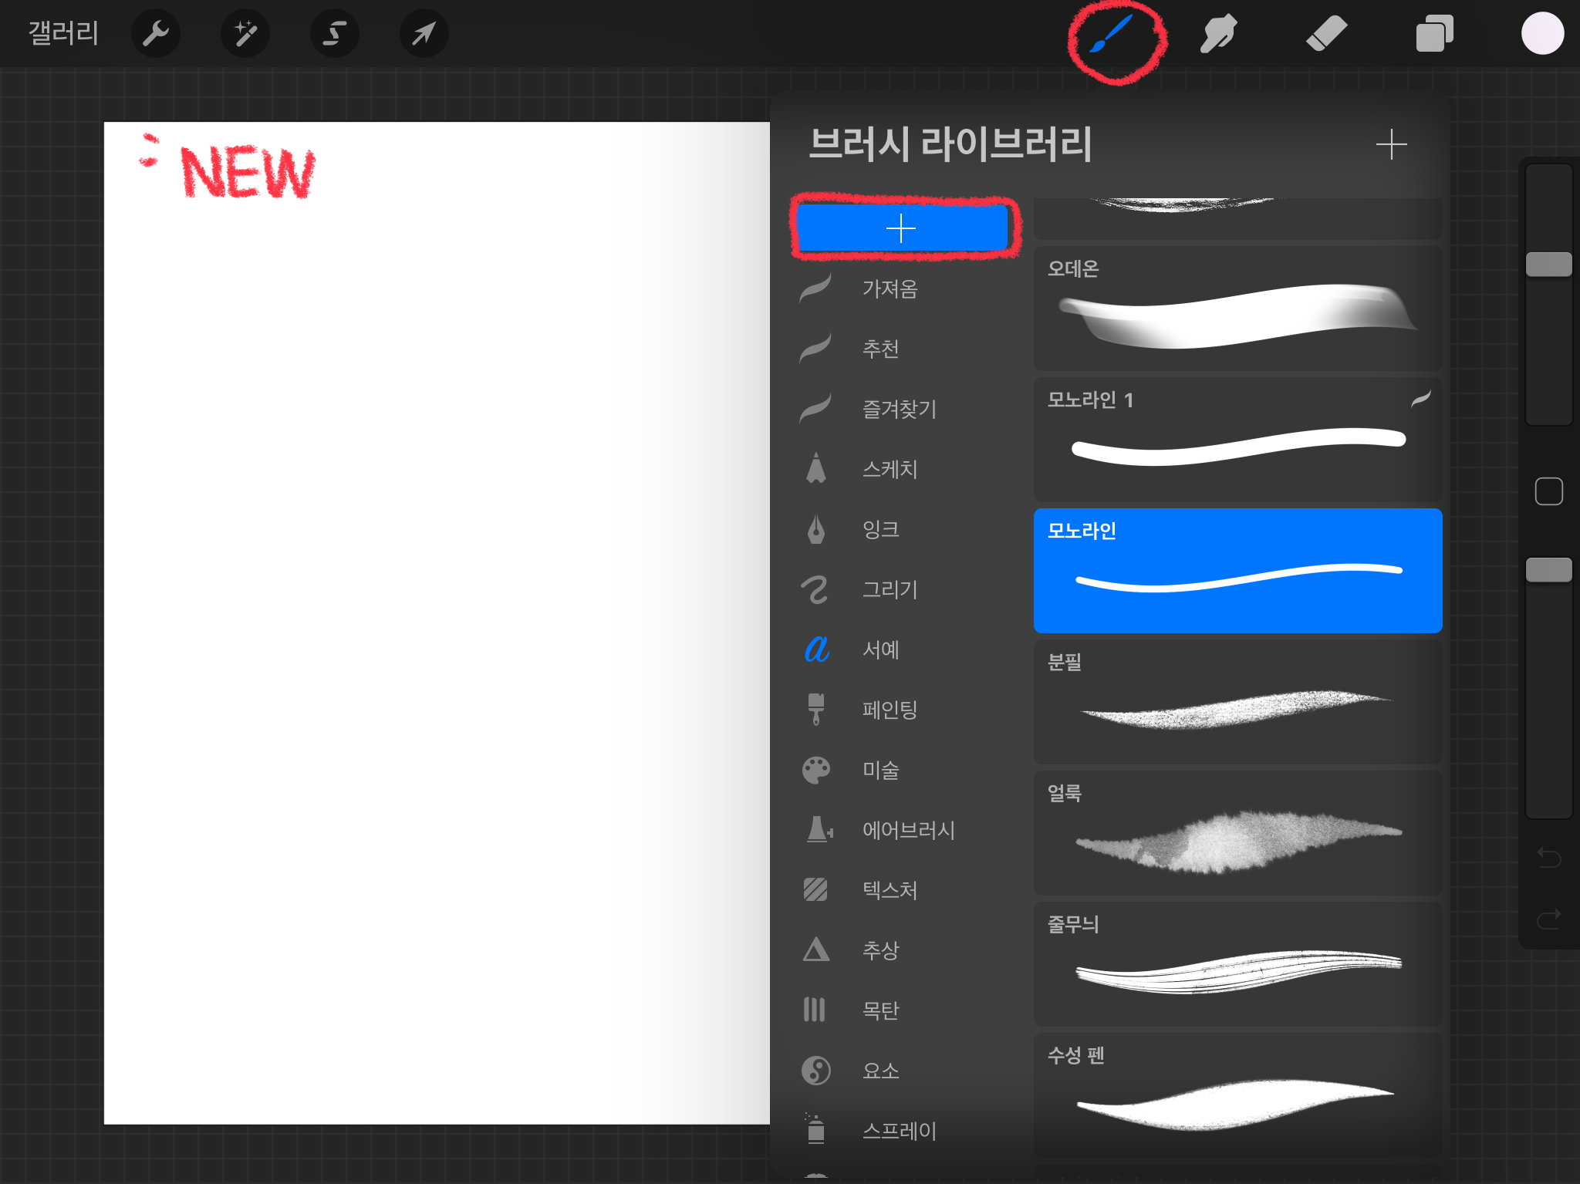
Task: Tap the Brush tool icon
Action: pyautogui.click(x=1112, y=35)
